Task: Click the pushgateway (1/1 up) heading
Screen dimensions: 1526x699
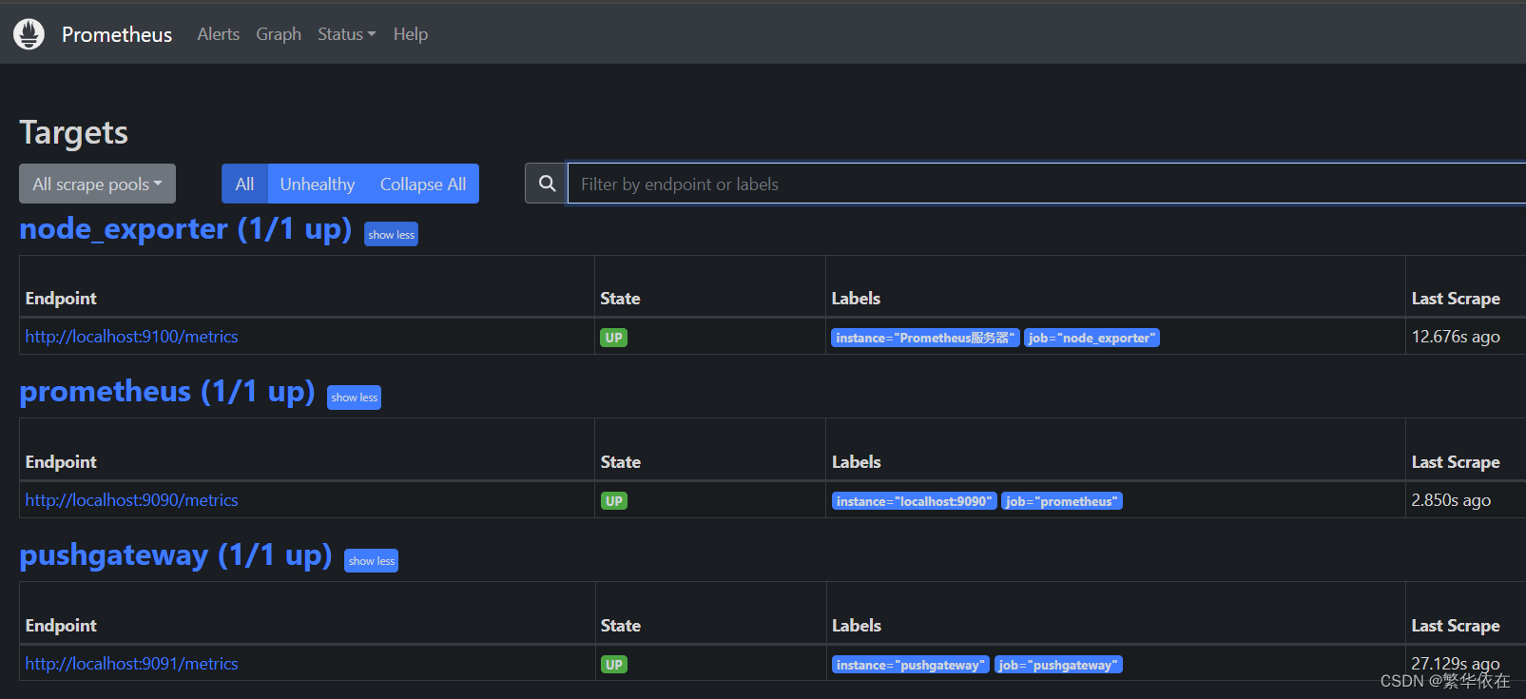Action: [176, 555]
